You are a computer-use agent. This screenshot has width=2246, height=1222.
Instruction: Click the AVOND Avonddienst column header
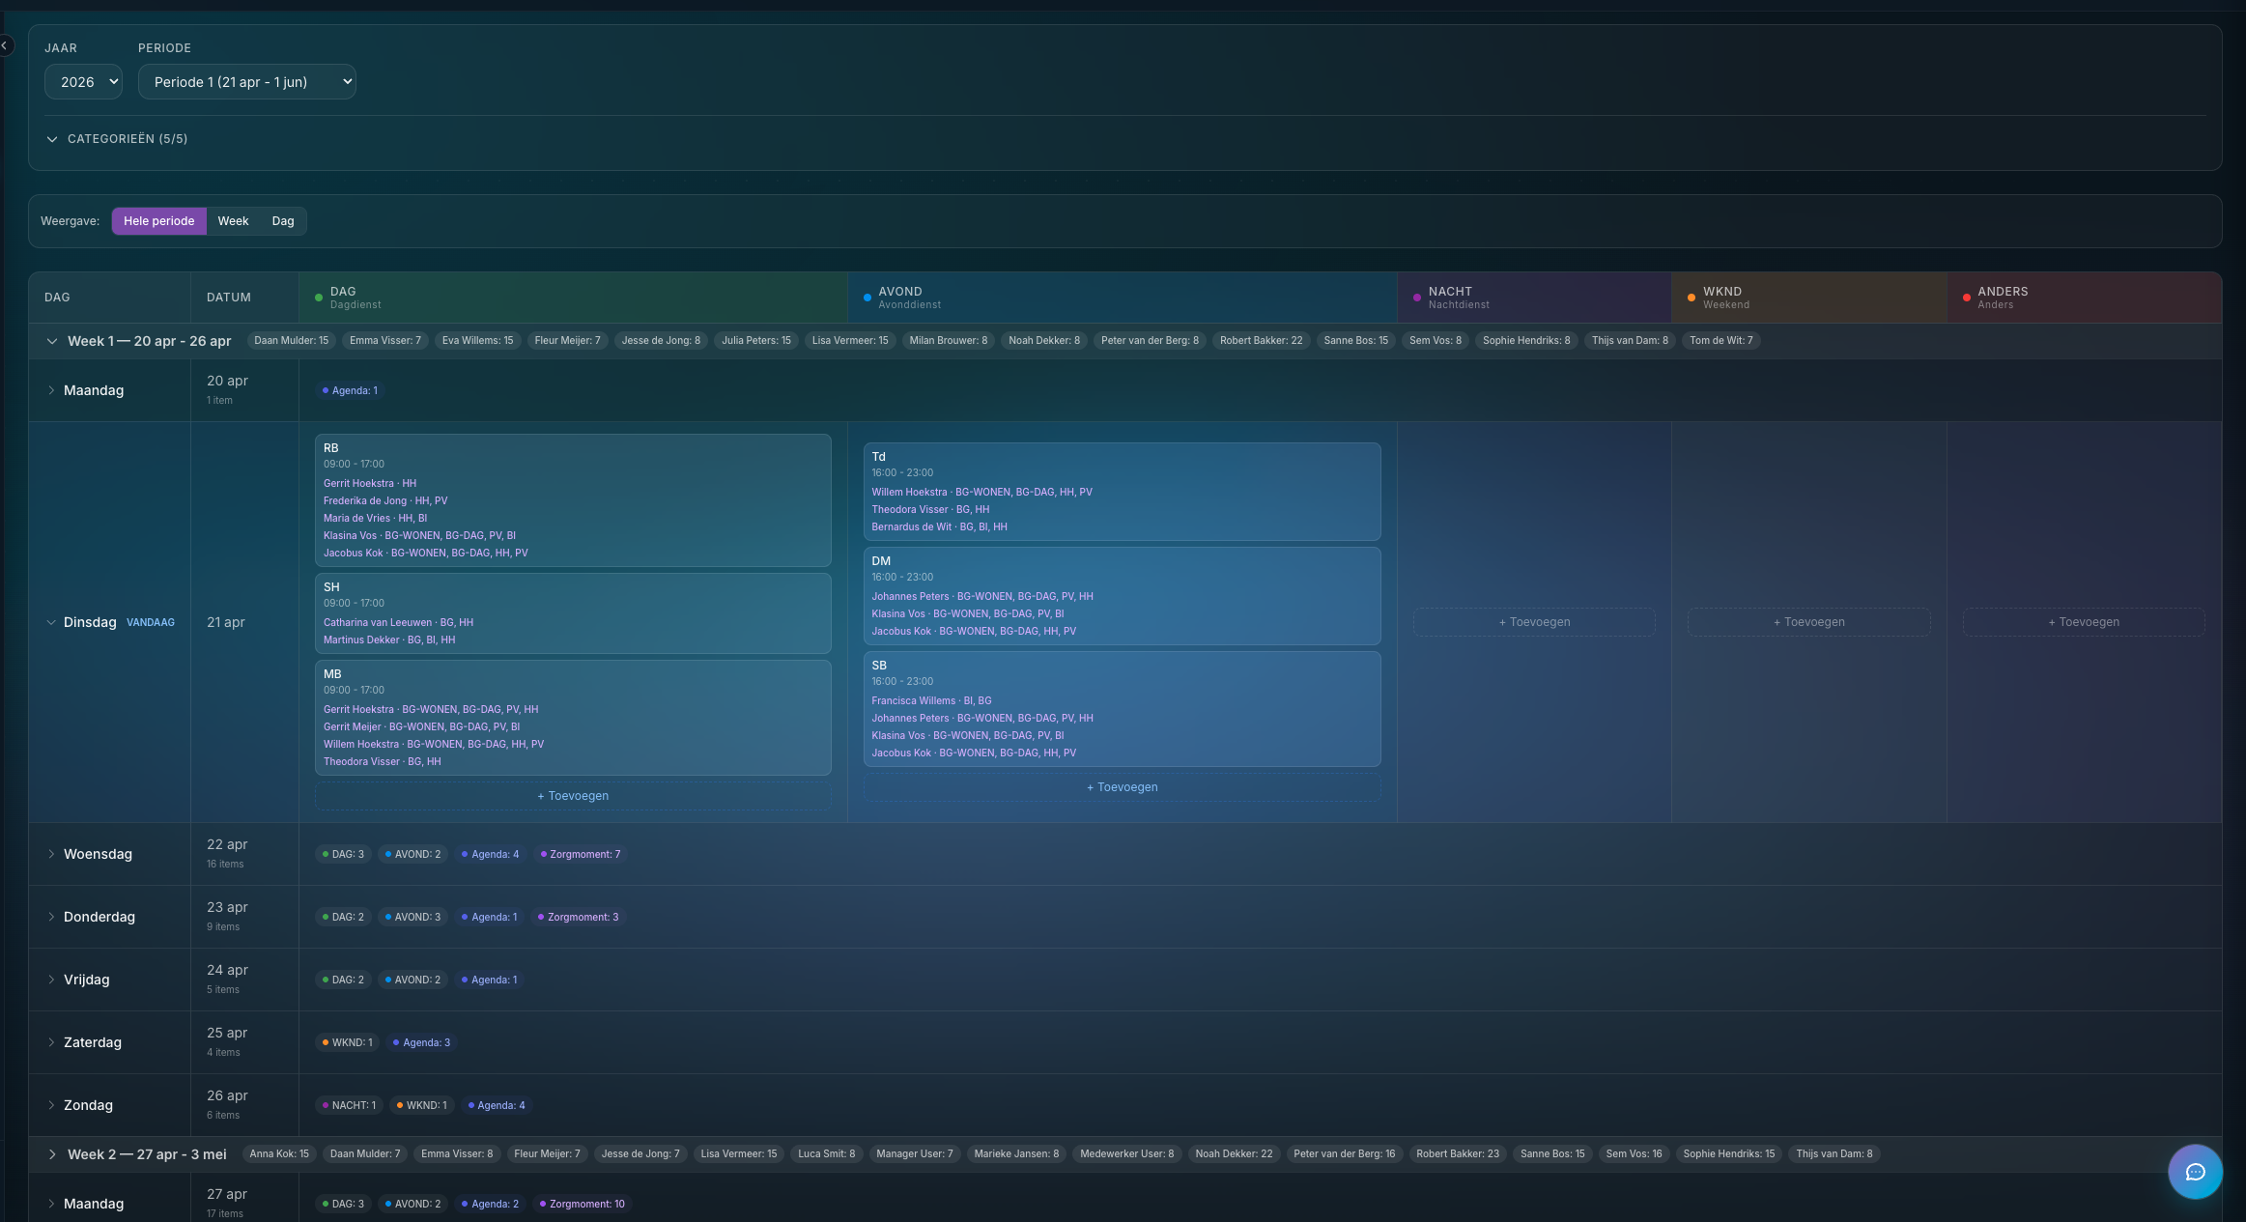pyautogui.click(x=1122, y=298)
